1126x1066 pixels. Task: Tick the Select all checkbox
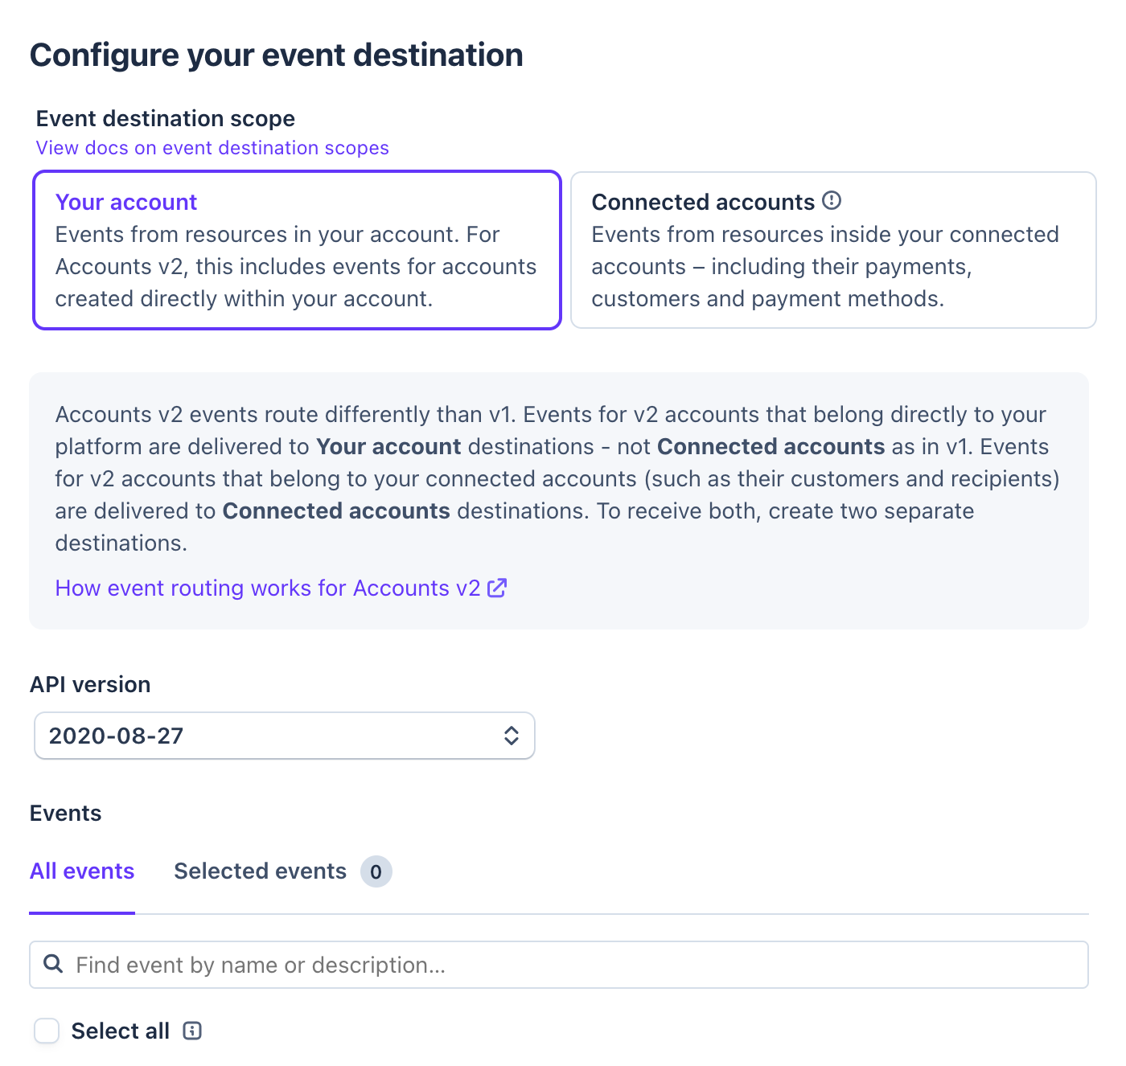tap(47, 1031)
